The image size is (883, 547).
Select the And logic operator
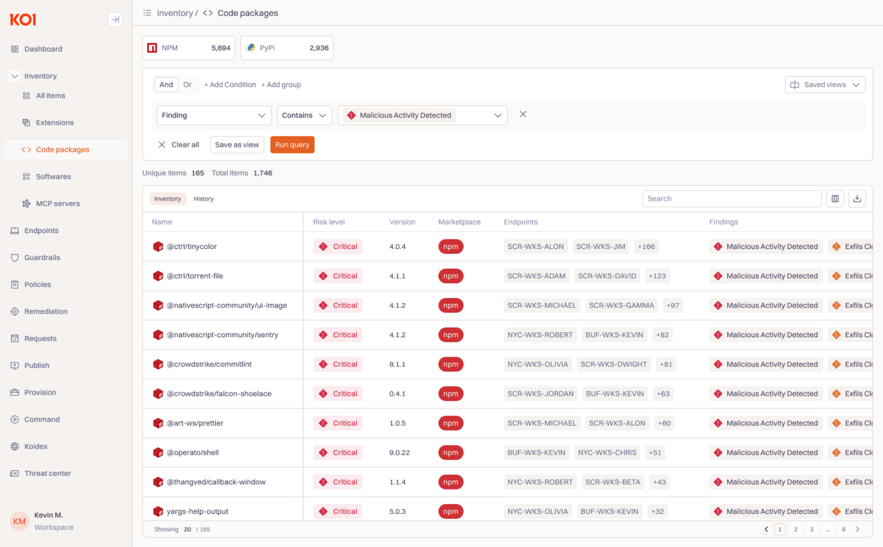point(166,85)
